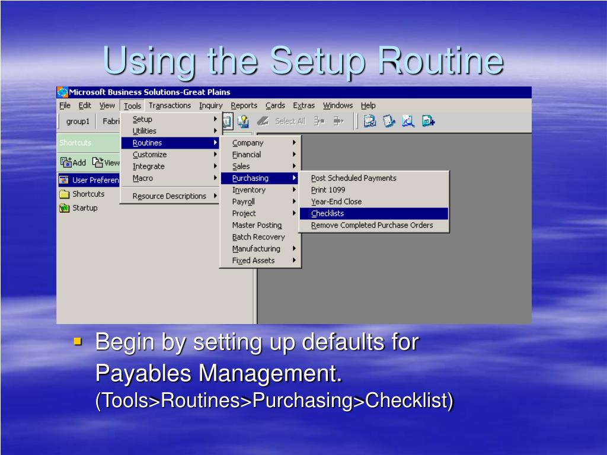This screenshot has width=607, height=455.
Task: Click the Great Plains title bar icon
Action: point(62,92)
